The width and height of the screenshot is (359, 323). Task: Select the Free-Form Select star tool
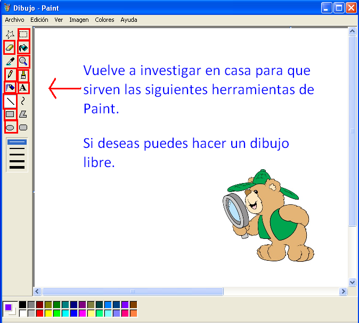(x=10, y=34)
